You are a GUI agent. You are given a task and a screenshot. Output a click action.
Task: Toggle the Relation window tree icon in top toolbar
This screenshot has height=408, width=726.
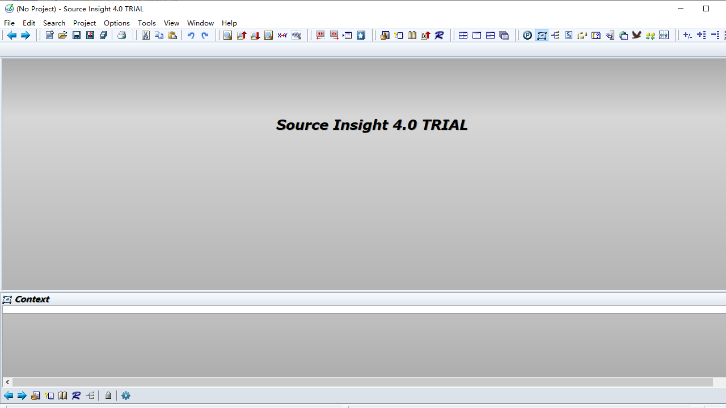555,35
